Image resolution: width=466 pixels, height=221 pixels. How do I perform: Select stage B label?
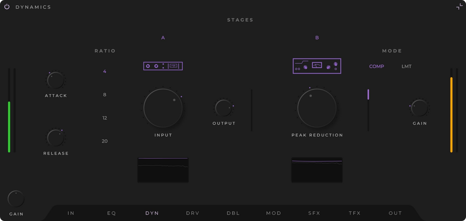317,37
